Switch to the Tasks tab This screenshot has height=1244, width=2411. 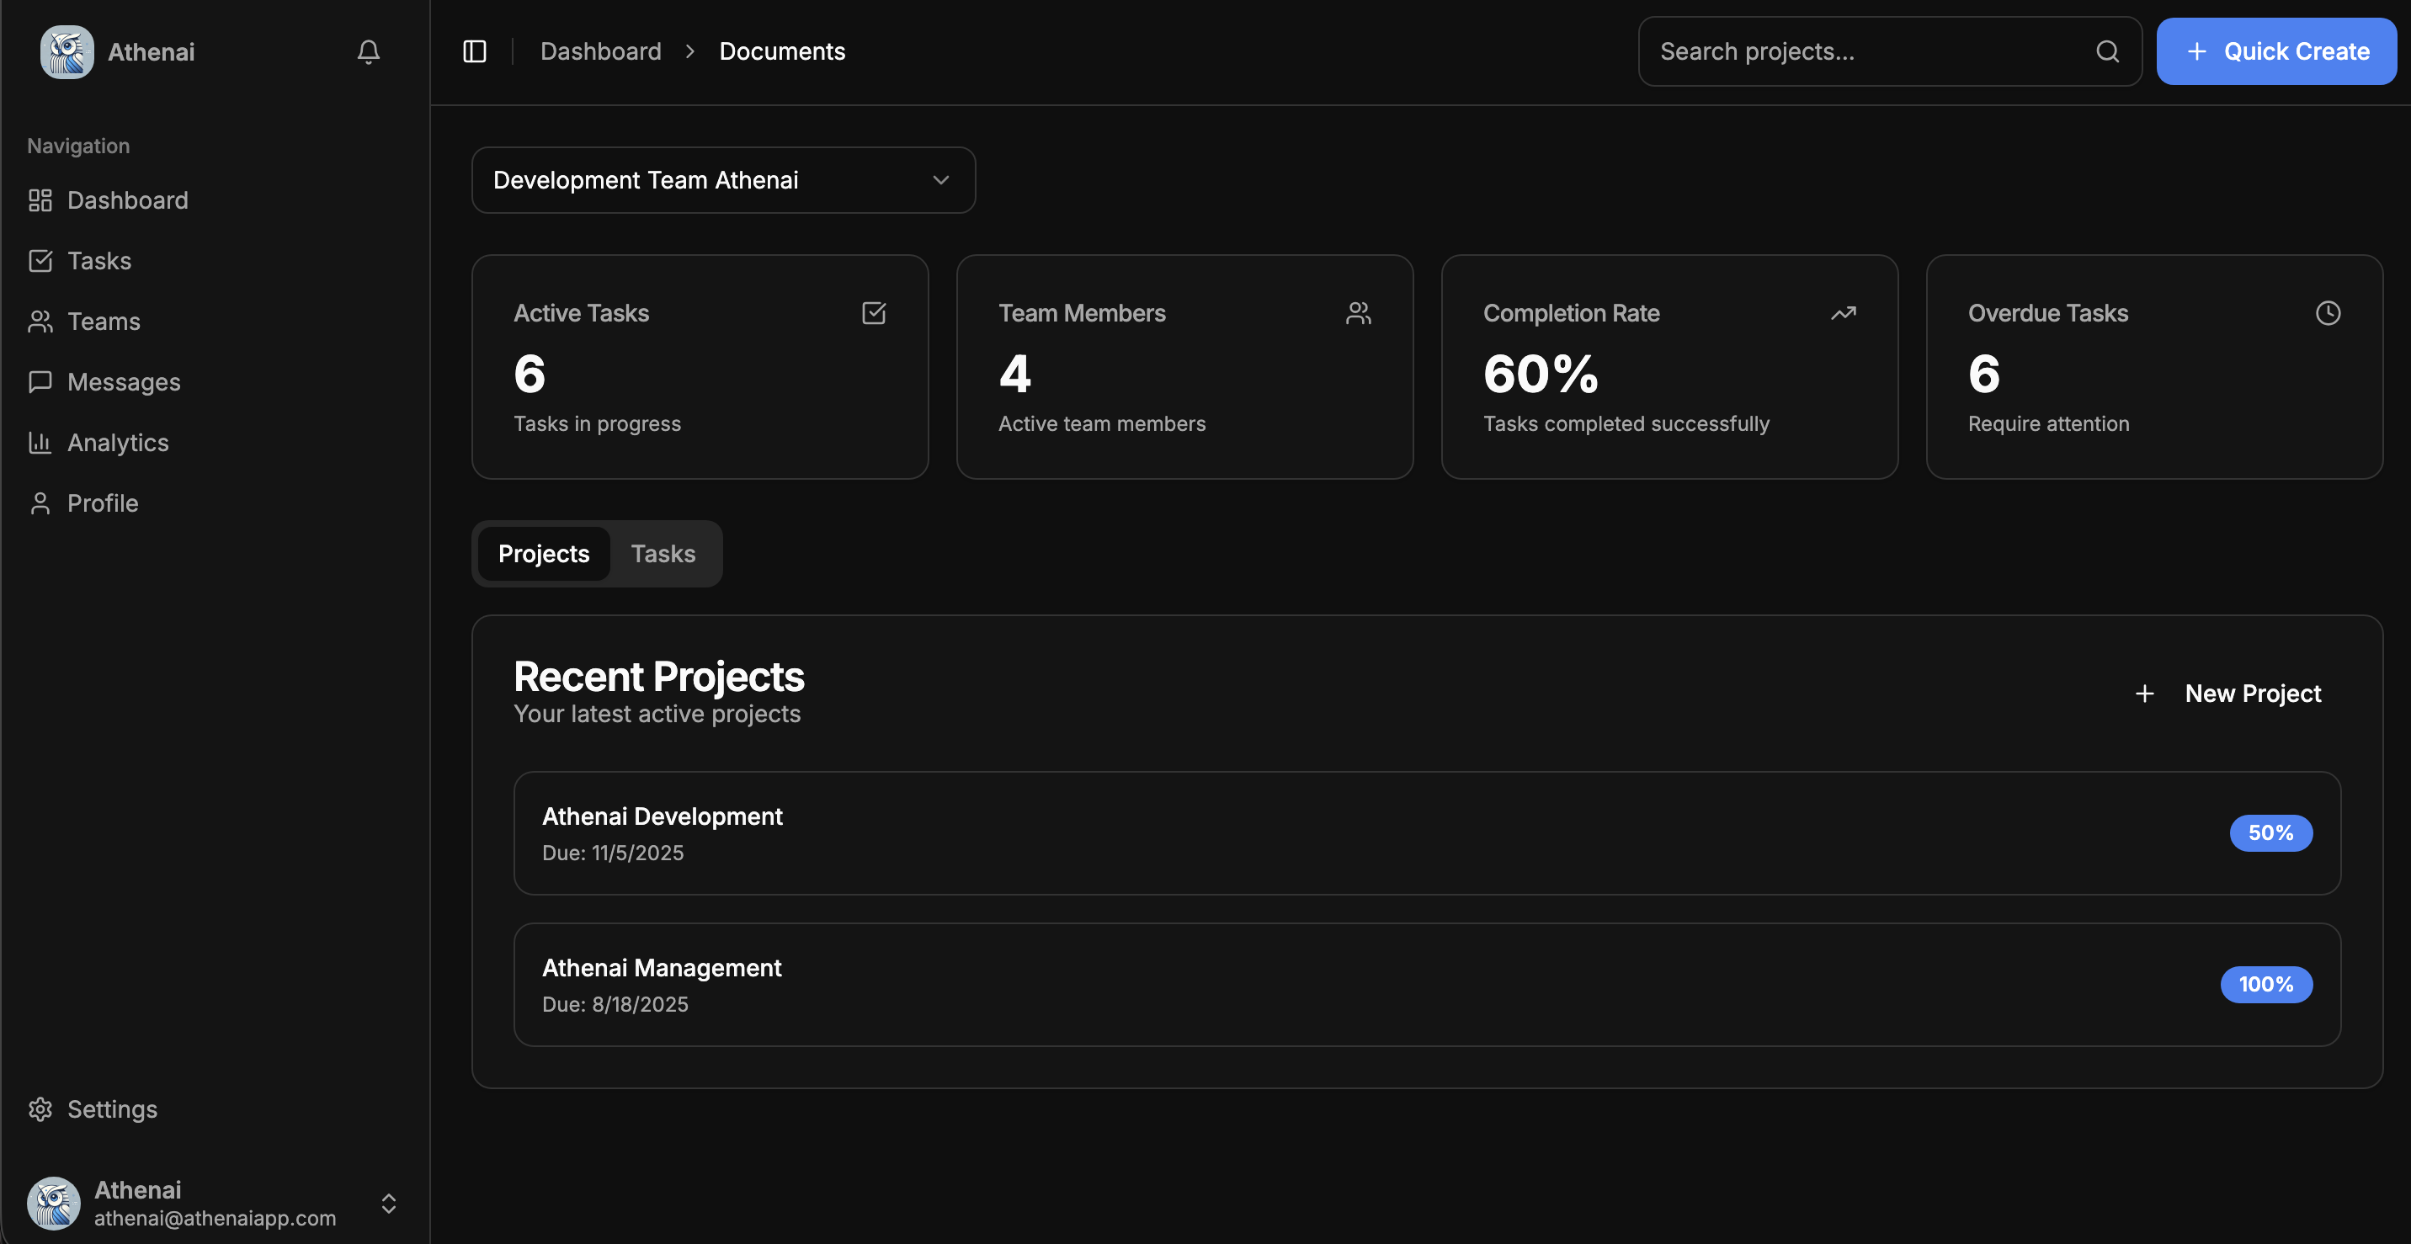pyautogui.click(x=663, y=553)
